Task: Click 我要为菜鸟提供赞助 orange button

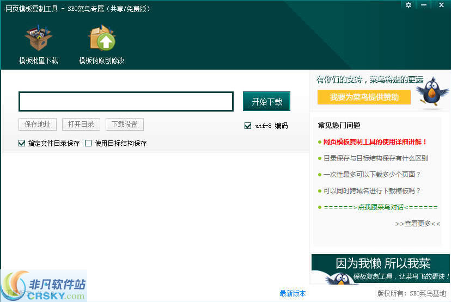Action: tap(364, 97)
